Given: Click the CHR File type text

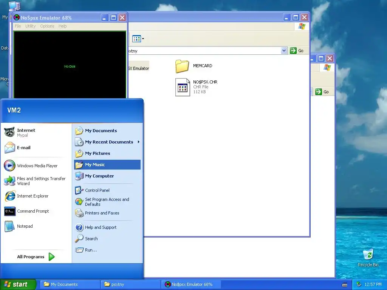Looking at the screenshot, I should tap(201, 87).
